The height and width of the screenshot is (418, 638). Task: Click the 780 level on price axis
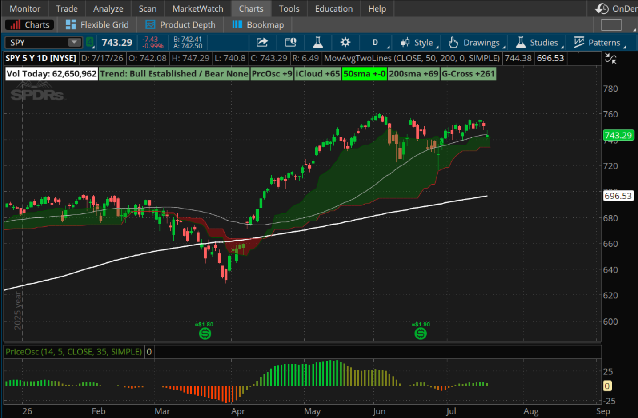click(x=610, y=88)
